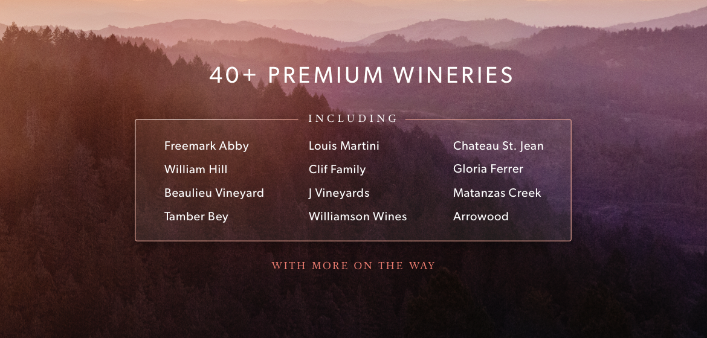
Task: Click the Freemark Abby winery name
Action: 206,146
